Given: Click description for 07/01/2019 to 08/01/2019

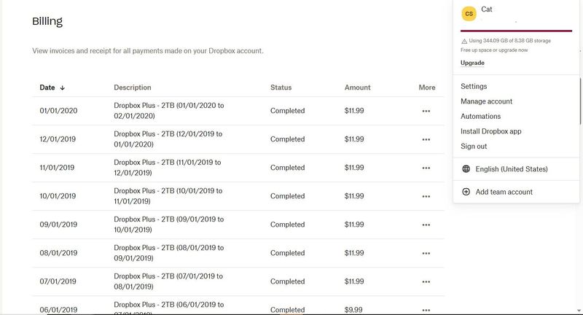Looking at the screenshot, I should [168, 281].
